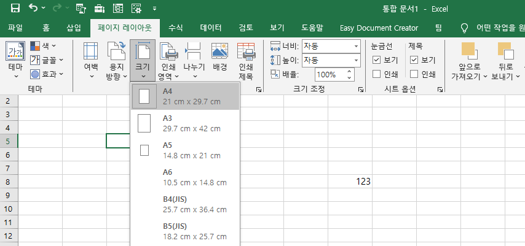This screenshot has height=246, width=525.
Task: Toggle 제목 인쇄 headings print checkbox
Action: coord(414,74)
